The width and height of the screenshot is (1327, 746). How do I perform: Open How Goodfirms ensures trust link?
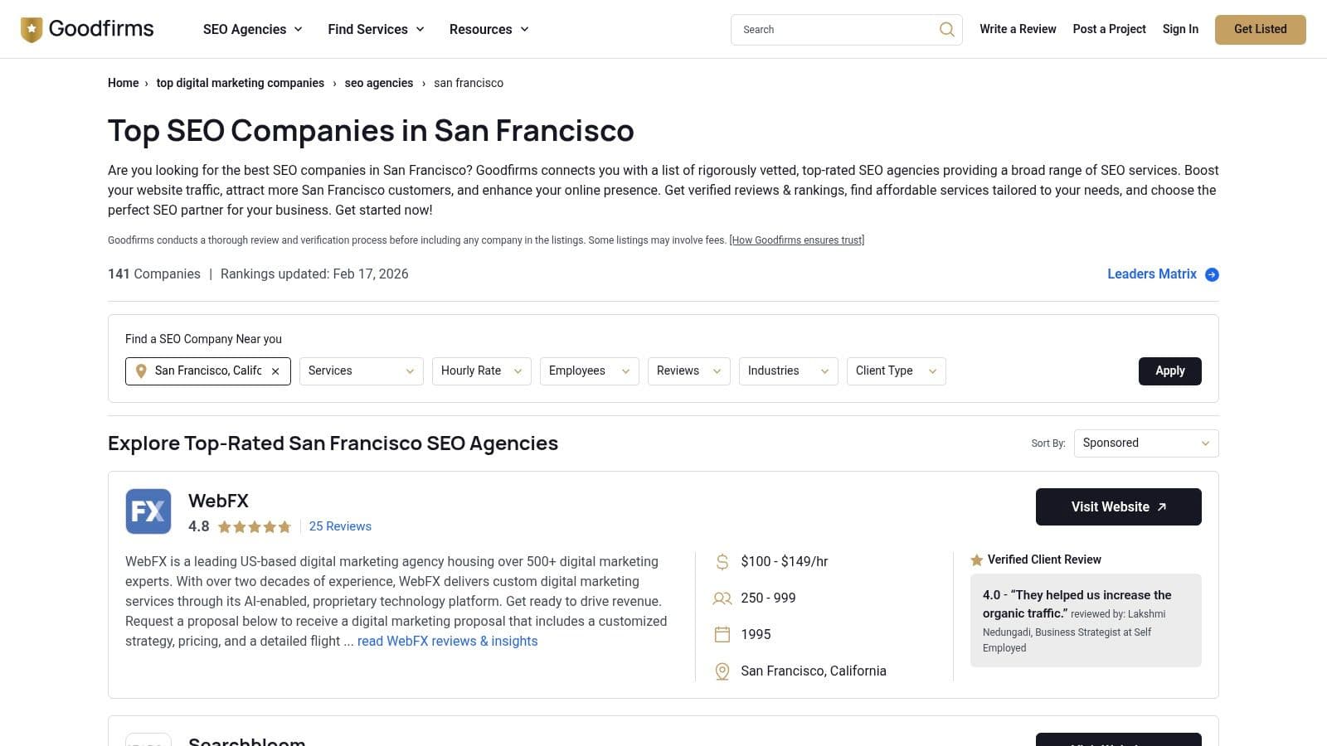(x=797, y=240)
